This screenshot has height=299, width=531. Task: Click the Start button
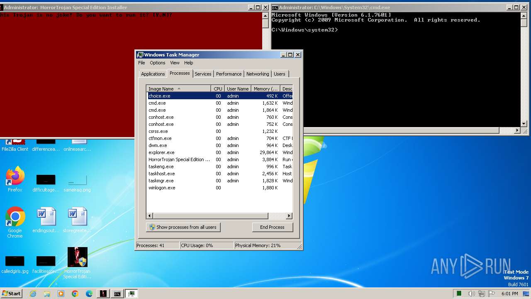(12, 294)
